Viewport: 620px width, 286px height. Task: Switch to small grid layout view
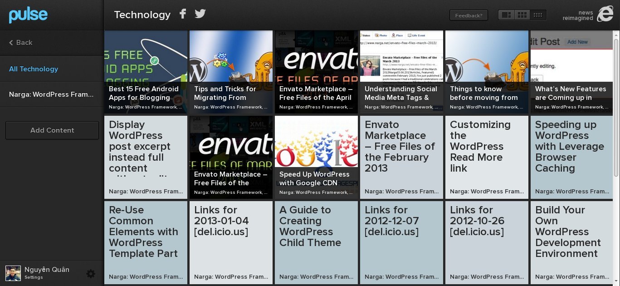[538, 15]
